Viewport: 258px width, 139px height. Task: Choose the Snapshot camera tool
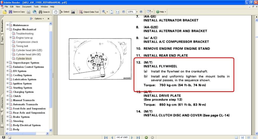[x=73, y=12]
